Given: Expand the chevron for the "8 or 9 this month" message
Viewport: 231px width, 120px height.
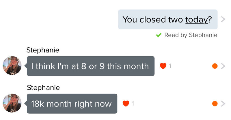Looking at the screenshot, I should point(223,66).
